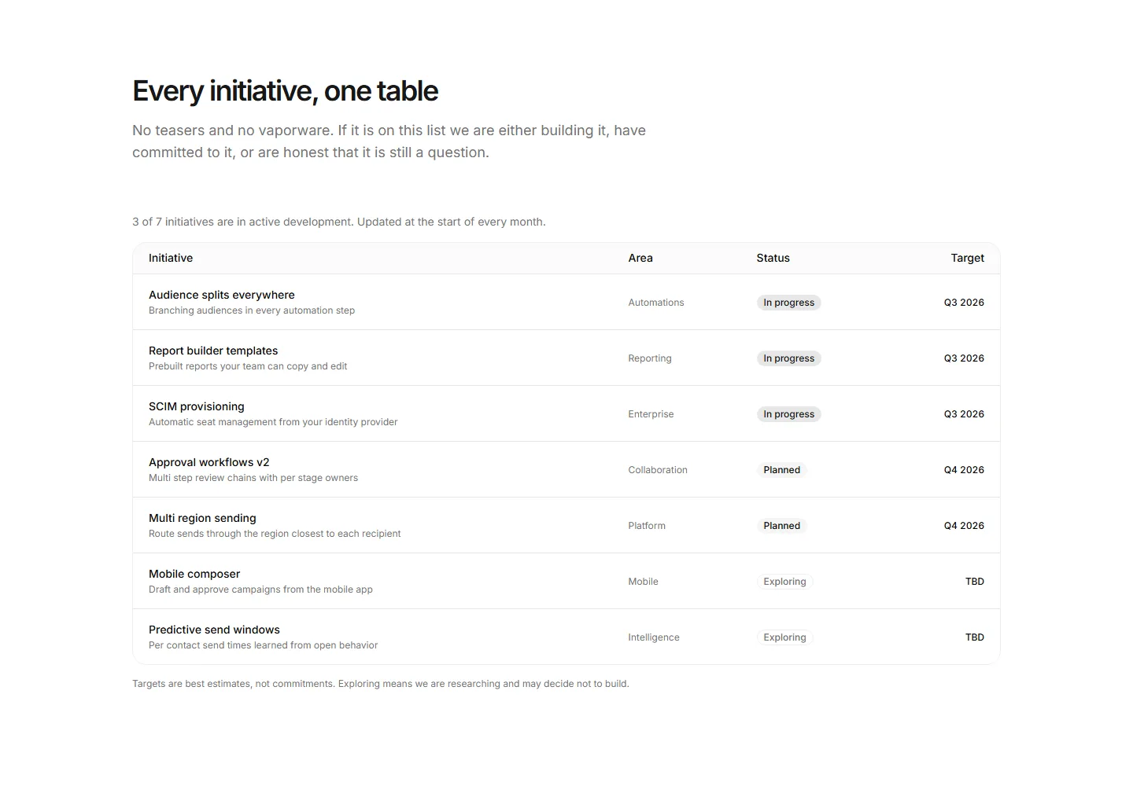Select the 'Approval workflows v2' initiative title
Screen dimensions: 1133x786
click(209, 462)
